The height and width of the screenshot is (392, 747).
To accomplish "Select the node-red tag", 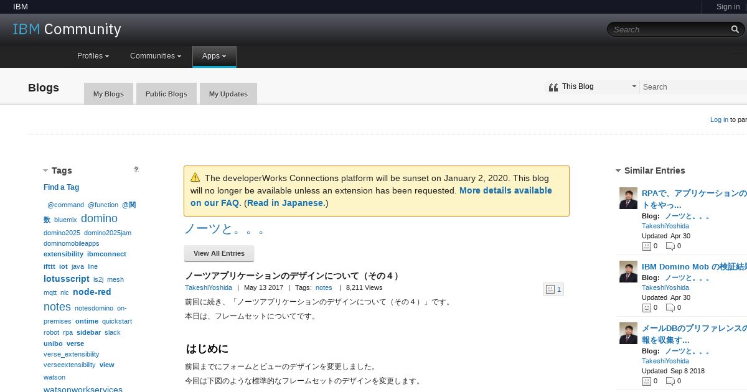I will [92, 292].
